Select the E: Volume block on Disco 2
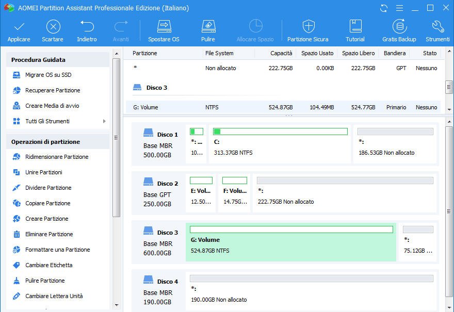 click(201, 193)
